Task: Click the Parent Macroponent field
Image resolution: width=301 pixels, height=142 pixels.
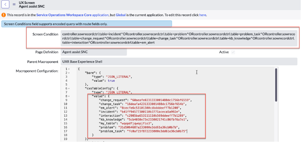Action: click(x=179, y=62)
